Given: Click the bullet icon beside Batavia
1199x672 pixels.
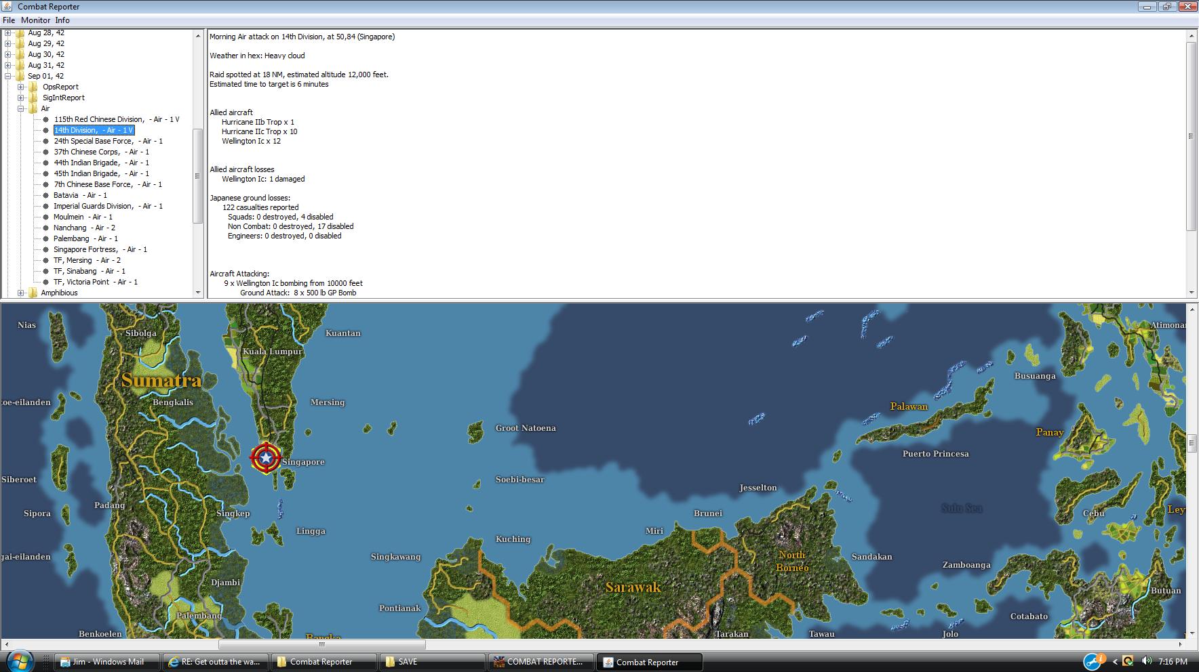Looking at the screenshot, I should pyautogui.click(x=46, y=195).
